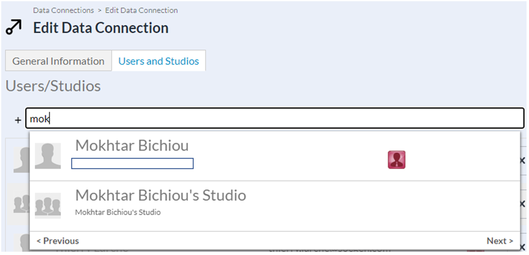Screen dimensions: 529x255
Task: Go back via the Data Connections breadcrumb
Action: tap(63, 11)
